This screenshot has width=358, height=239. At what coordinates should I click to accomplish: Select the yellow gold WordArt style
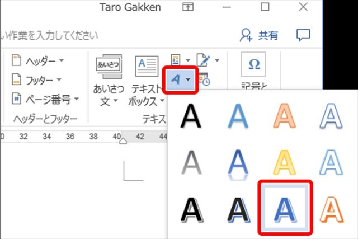coord(285,162)
